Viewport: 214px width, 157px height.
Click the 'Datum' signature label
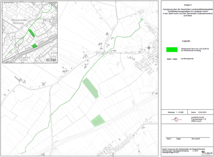coord(169,139)
